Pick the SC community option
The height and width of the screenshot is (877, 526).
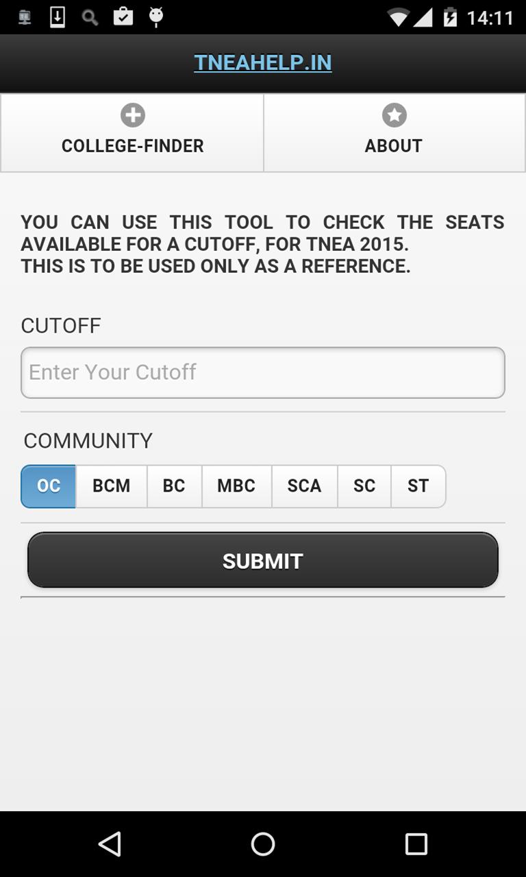[x=364, y=486]
